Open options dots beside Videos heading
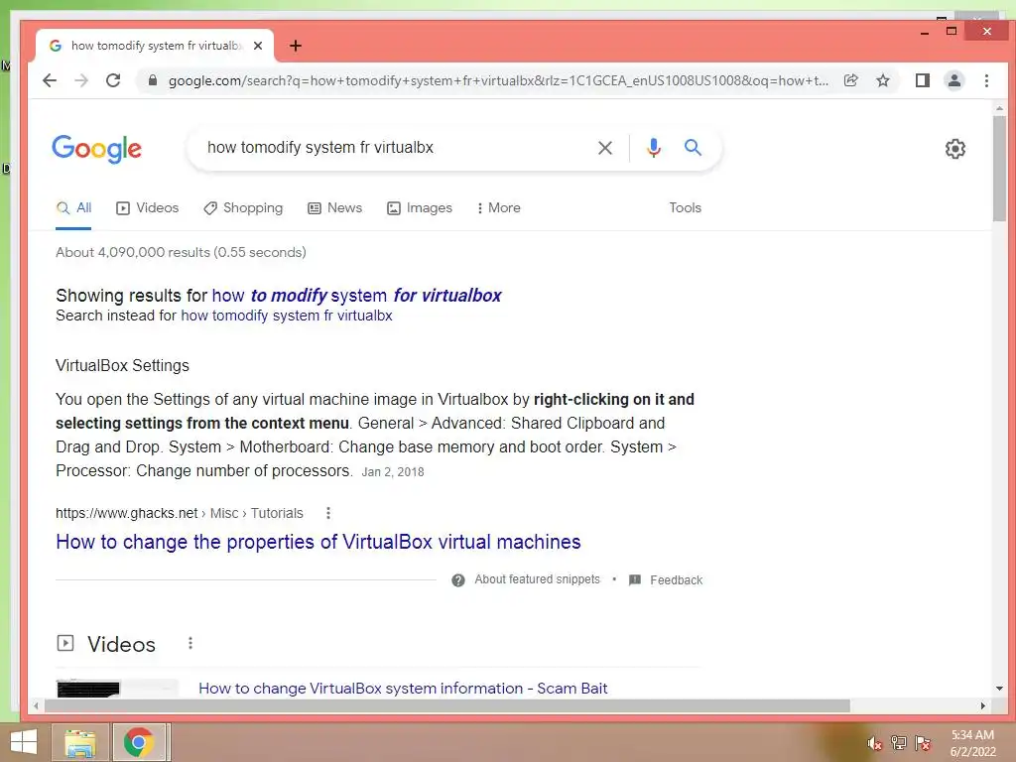The width and height of the screenshot is (1016, 762). (x=190, y=643)
